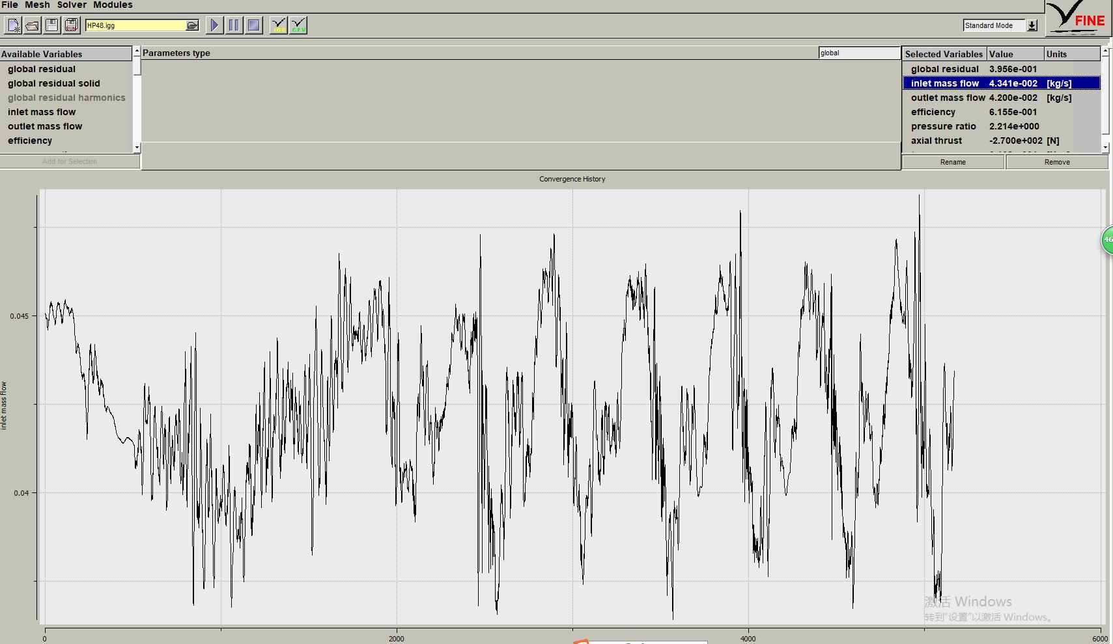Click the Remove button
The image size is (1113, 644).
click(x=1056, y=162)
